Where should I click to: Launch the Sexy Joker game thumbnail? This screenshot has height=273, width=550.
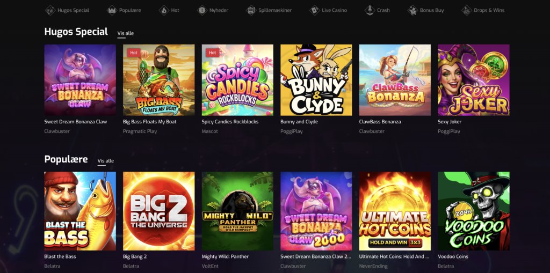(x=474, y=80)
